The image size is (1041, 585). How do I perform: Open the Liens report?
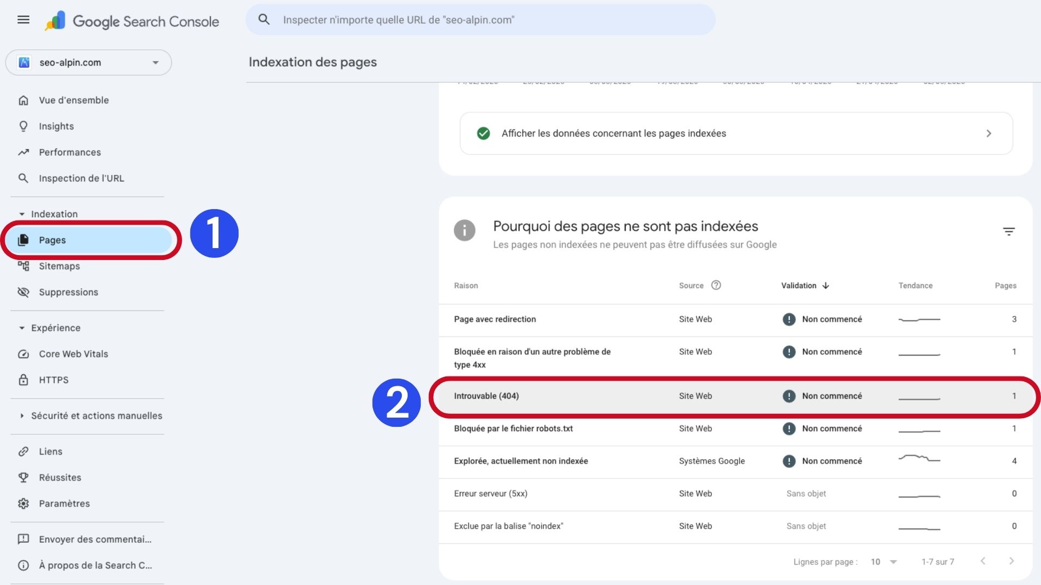click(x=50, y=451)
